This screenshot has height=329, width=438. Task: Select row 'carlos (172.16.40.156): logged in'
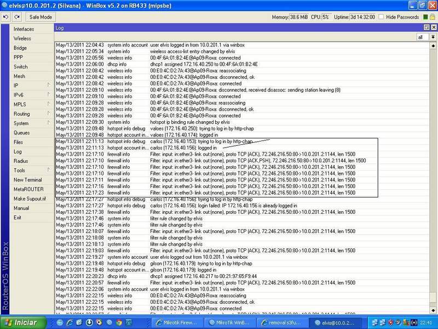tap(242, 148)
